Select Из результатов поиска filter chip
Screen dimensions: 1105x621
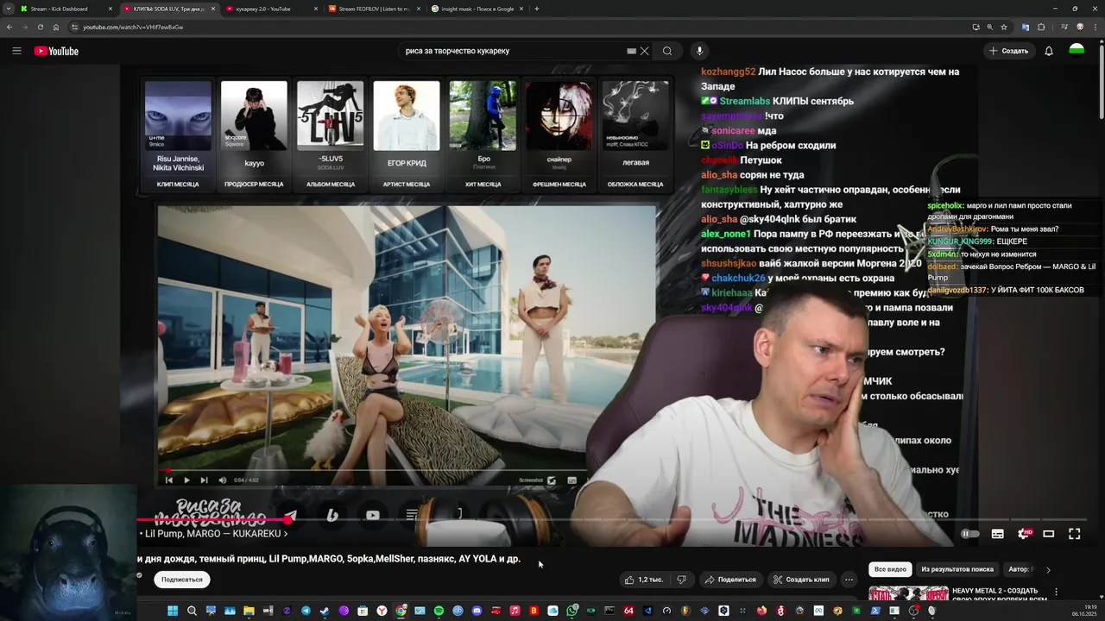pyautogui.click(x=957, y=569)
